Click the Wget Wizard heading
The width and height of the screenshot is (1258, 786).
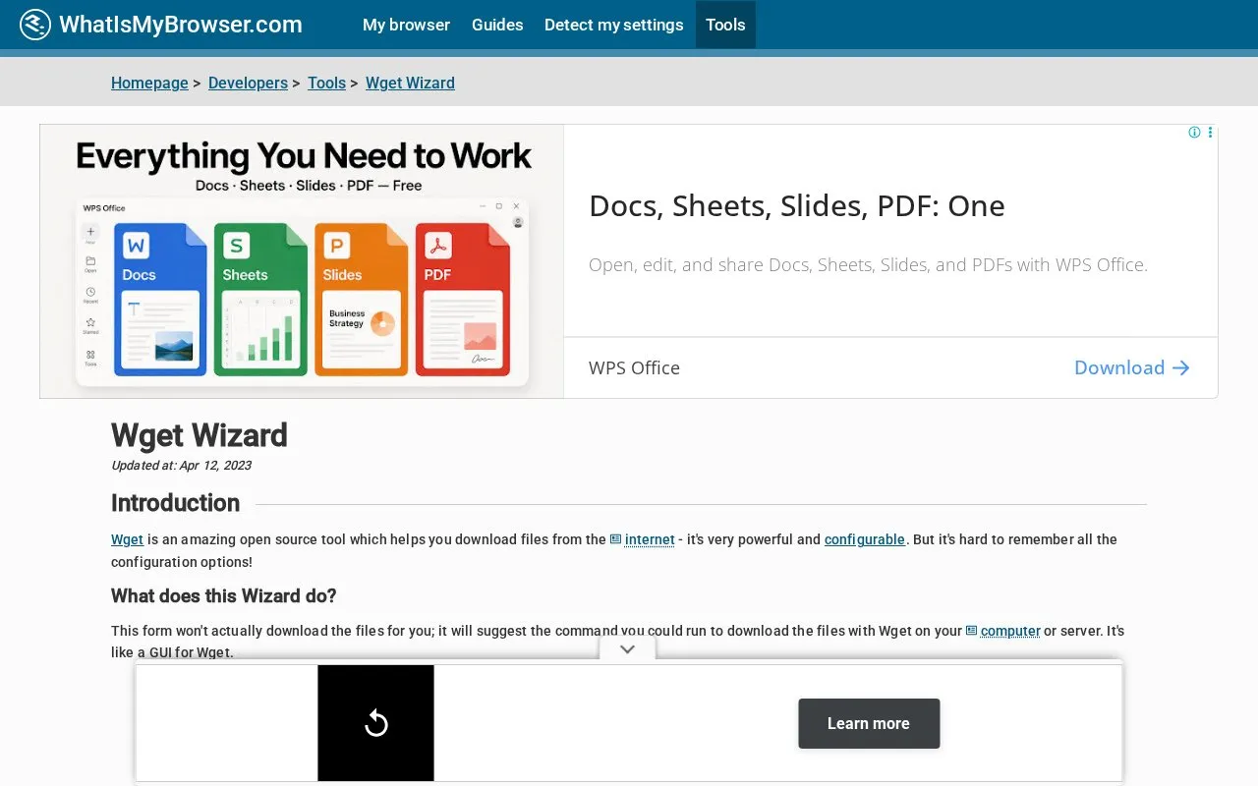pos(200,435)
